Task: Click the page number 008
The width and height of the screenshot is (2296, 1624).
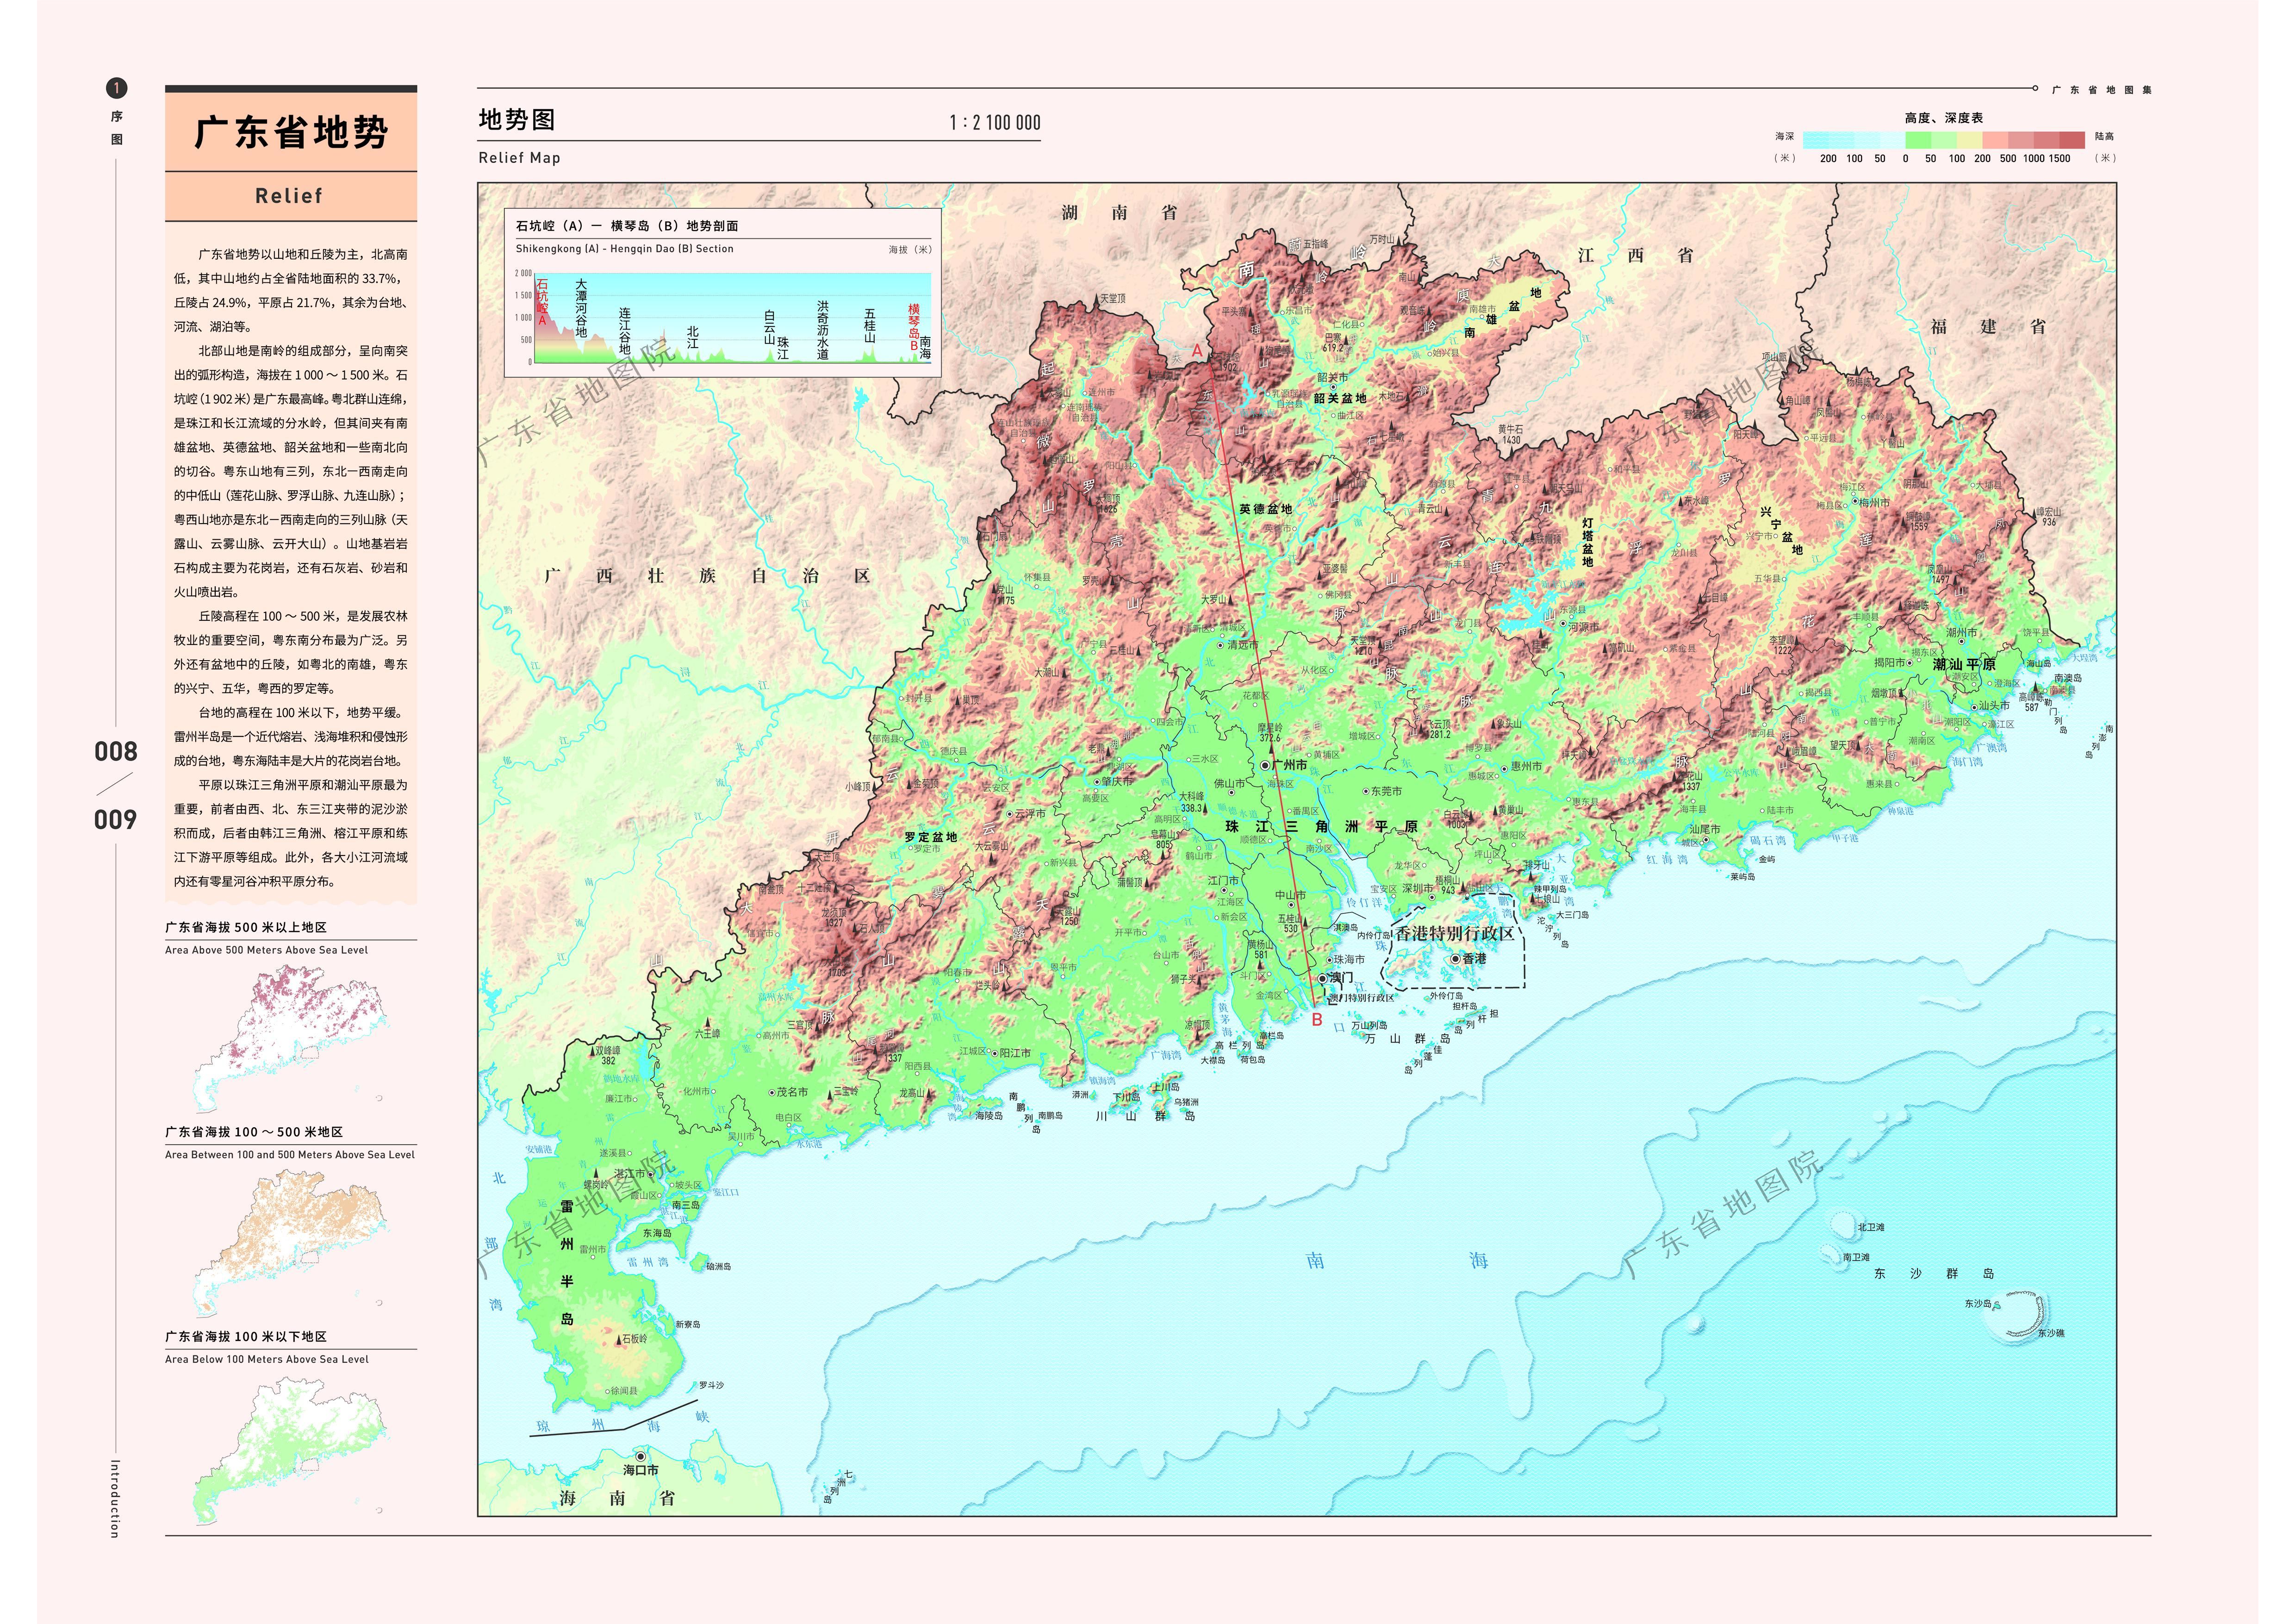Action: pyautogui.click(x=116, y=752)
